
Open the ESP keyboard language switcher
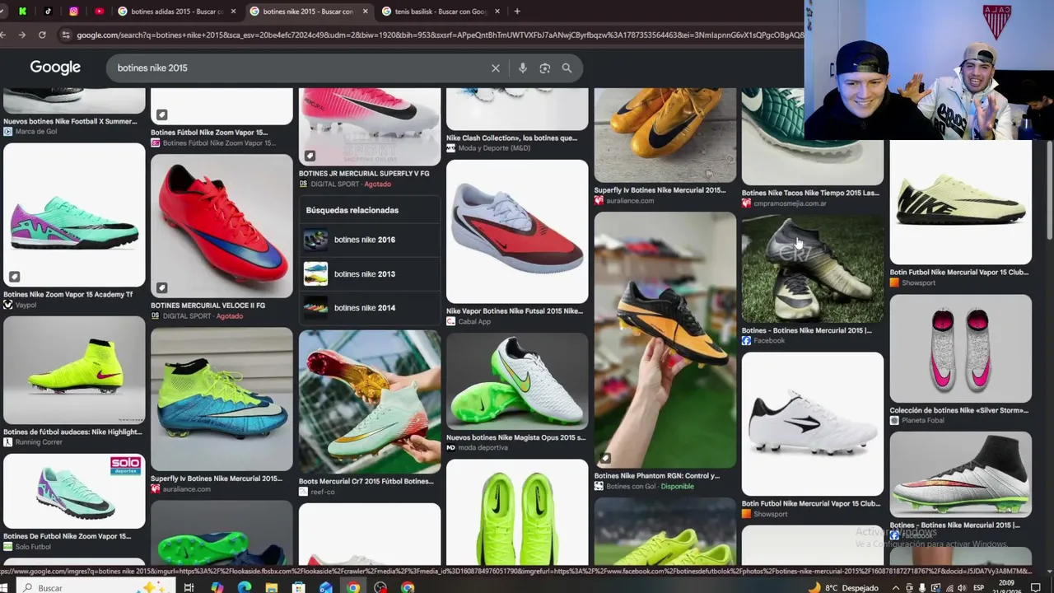pyautogui.click(x=980, y=587)
